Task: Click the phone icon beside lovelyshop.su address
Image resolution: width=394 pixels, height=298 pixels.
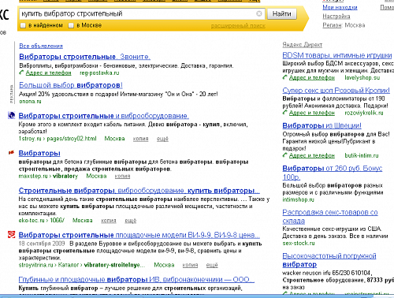Action: 284,77
